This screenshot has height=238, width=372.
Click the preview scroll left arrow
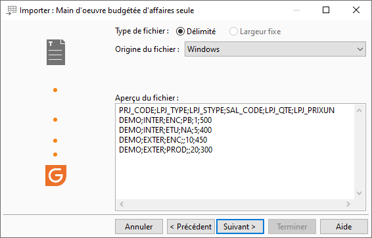pyautogui.click(x=122, y=204)
